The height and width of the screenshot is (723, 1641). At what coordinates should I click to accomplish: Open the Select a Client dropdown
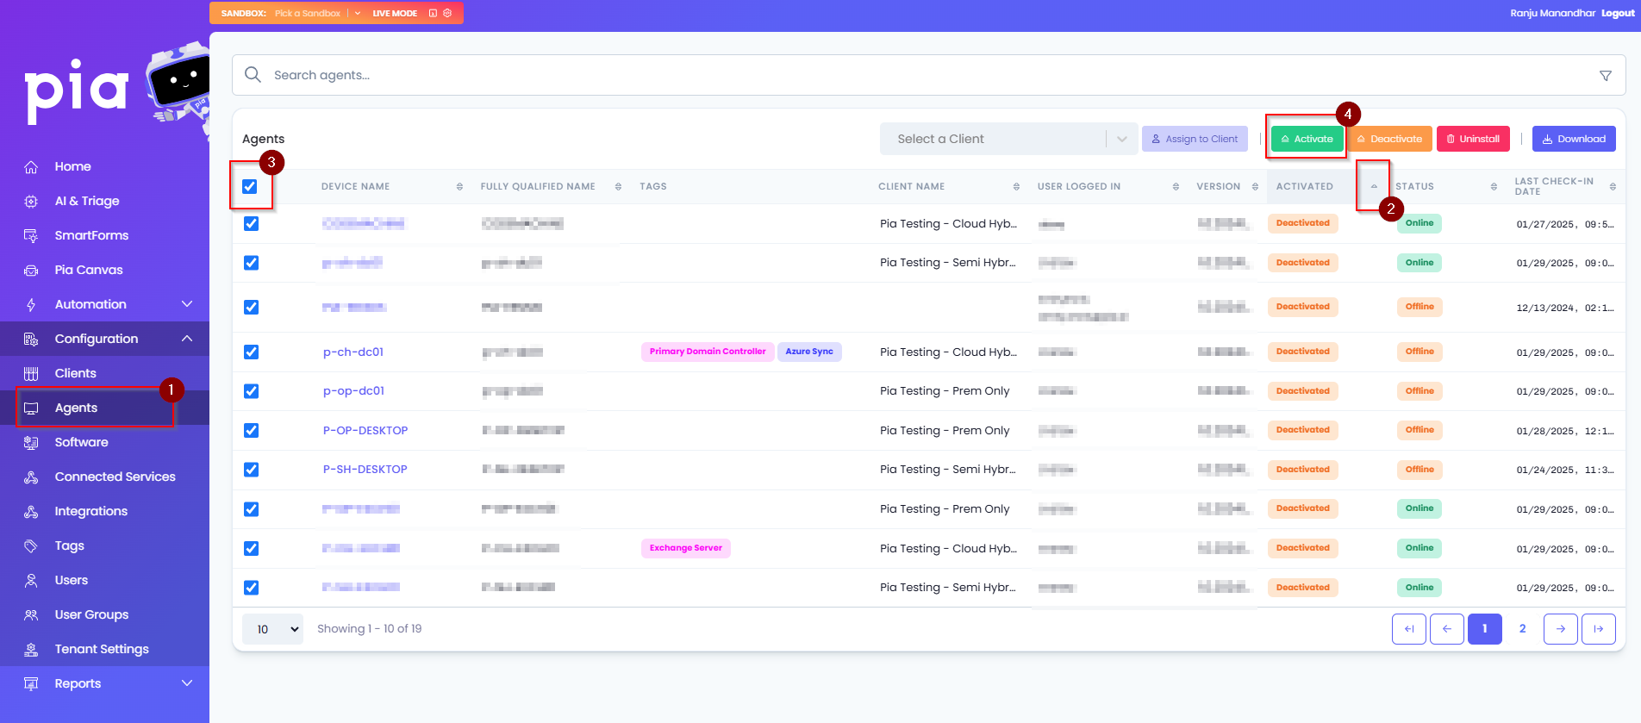pos(1008,139)
